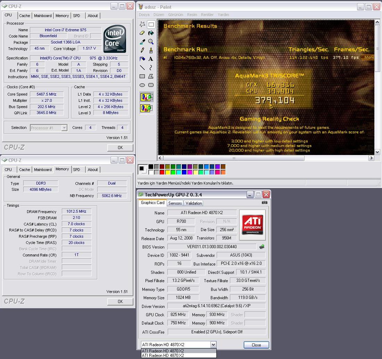This screenshot has height=359, width=382.
Task: Open the Görünüm menu in Paint
Action: point(176,15)
